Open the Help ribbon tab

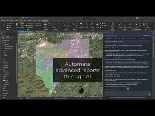39,21
